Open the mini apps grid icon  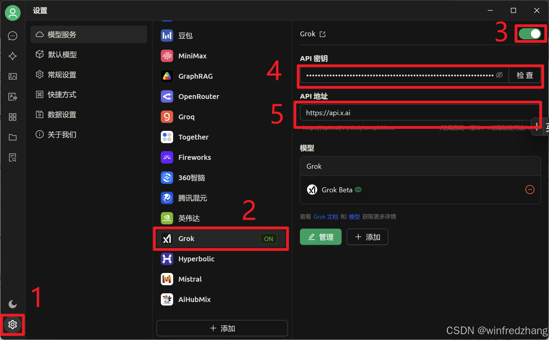[x=12, y=117]
